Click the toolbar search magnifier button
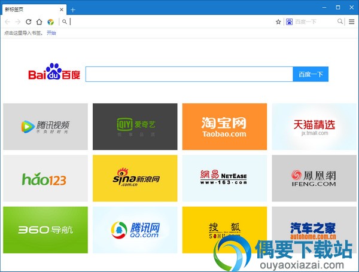 click(340, 22)
